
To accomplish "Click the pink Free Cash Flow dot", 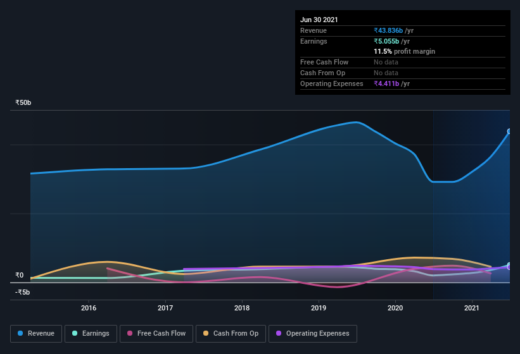I will coord(130,333).
